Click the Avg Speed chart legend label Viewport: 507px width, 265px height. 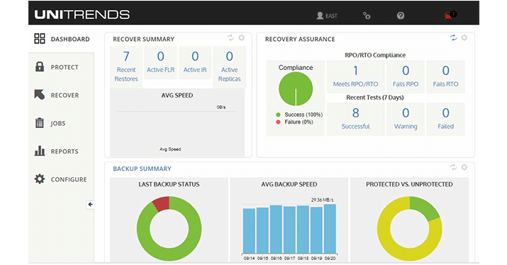(x=170, y=149)
